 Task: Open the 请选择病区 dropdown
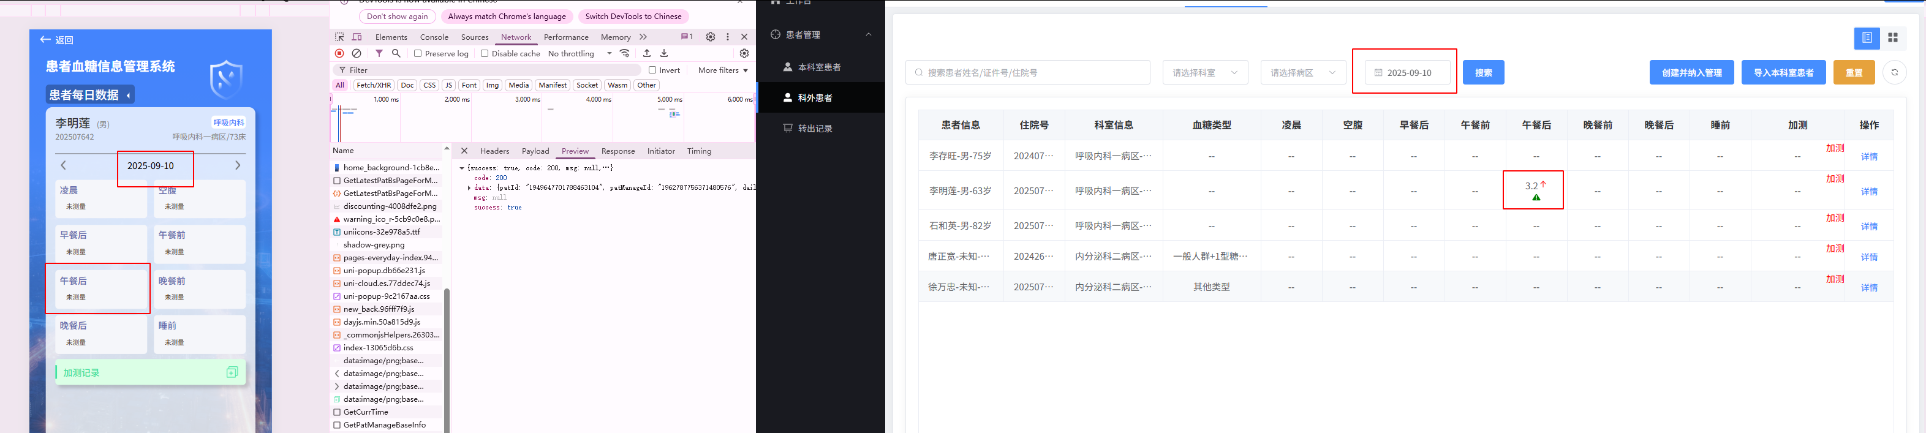1303,72
